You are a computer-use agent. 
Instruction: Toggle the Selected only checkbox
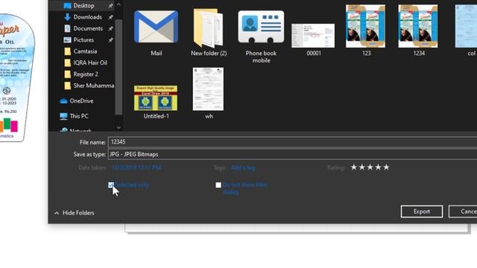[111, 185]
